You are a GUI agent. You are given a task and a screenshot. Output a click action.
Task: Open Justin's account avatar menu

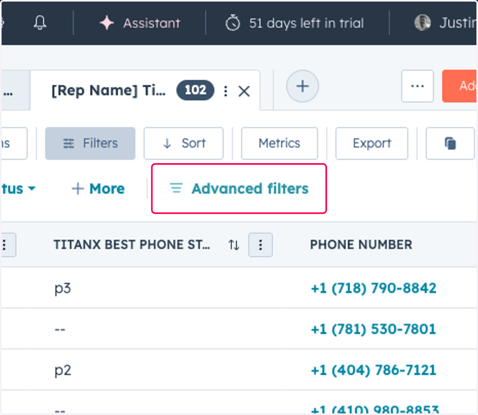[x=422, y=23]
